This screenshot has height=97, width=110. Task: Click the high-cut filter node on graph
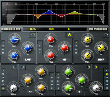[x=97, y=14]
